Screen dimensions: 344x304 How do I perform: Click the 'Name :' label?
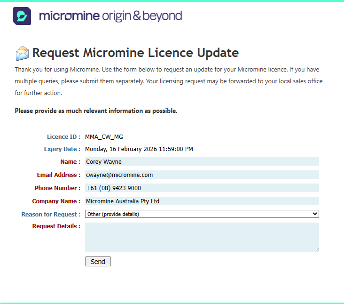point(70,162)
